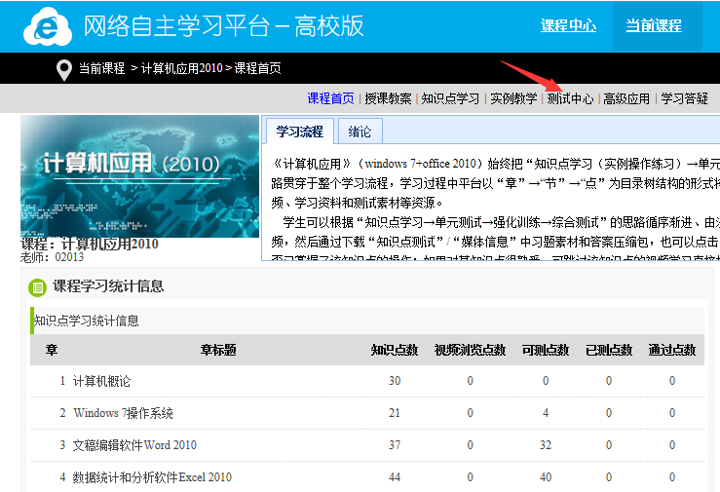Image resolution: width=720 pixels, height=492 pixels.
Task: Click the 计算机应用 (2010) course banner image
Action: pyautogui.click(x=139, y=176)
